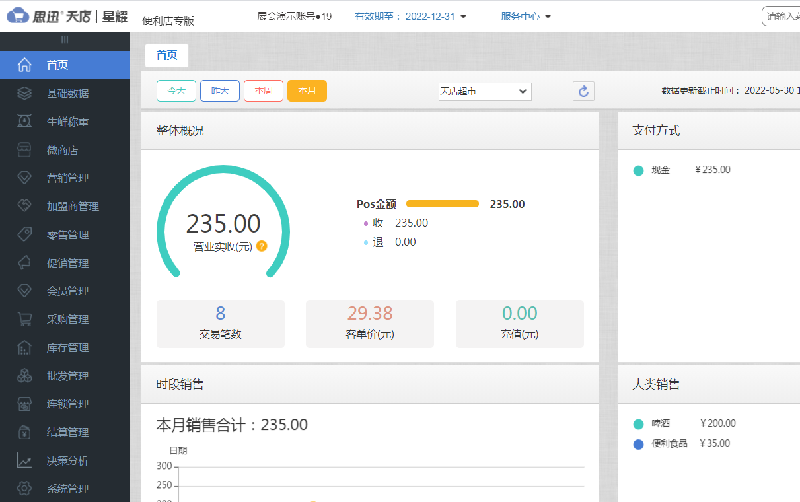Go to 会员管理 in the sidebar

point(65,291)
